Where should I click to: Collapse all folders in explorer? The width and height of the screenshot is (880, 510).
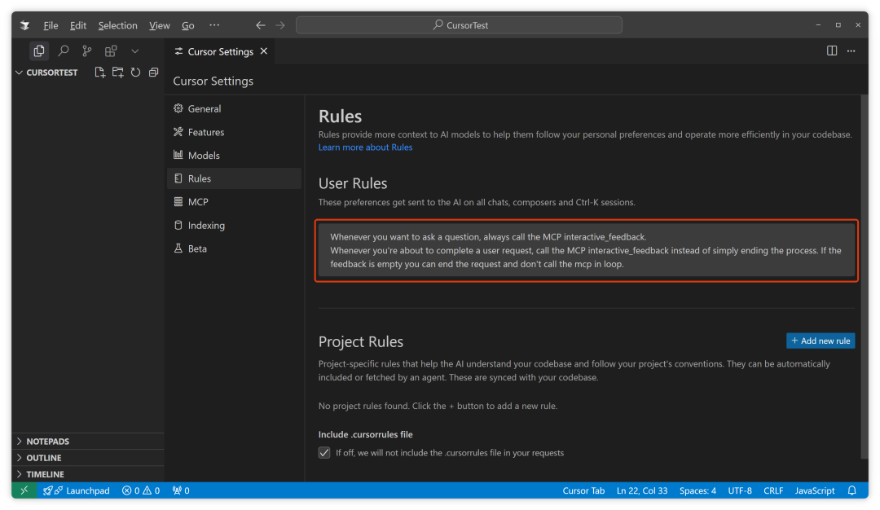[153, 73]
